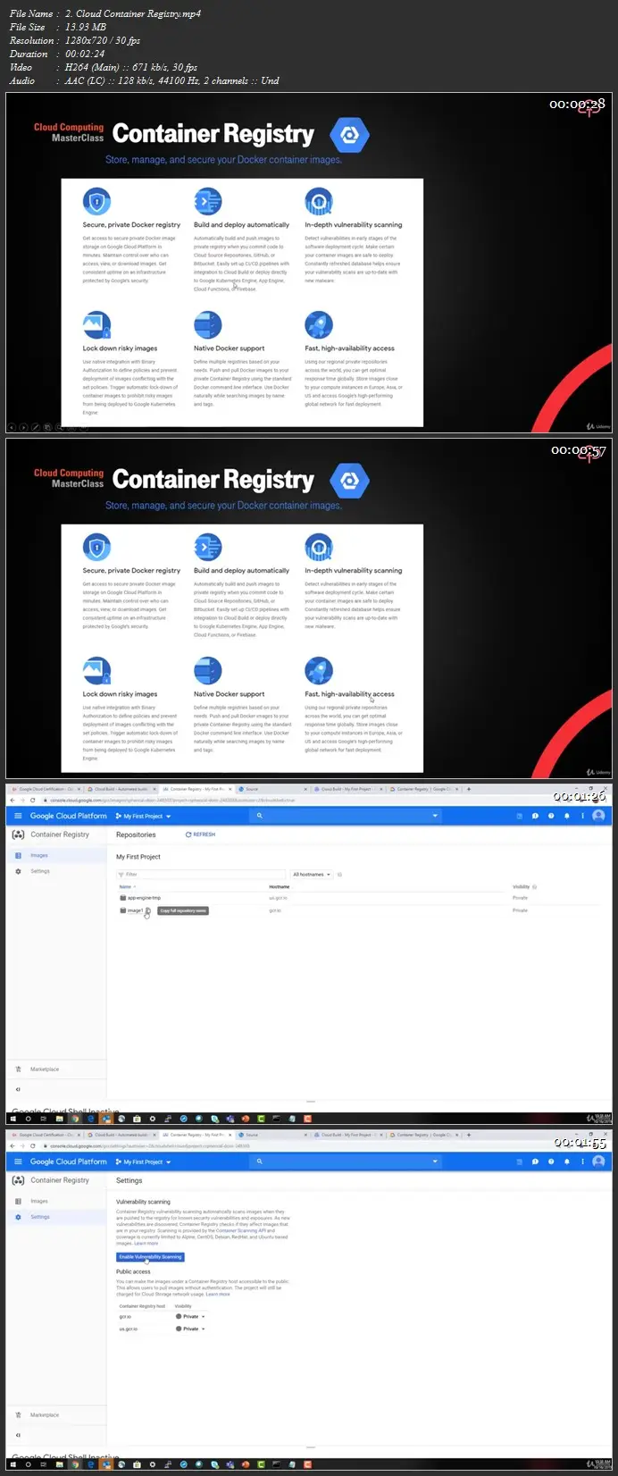Click help question icon in Settings frame

(551, 1162)
